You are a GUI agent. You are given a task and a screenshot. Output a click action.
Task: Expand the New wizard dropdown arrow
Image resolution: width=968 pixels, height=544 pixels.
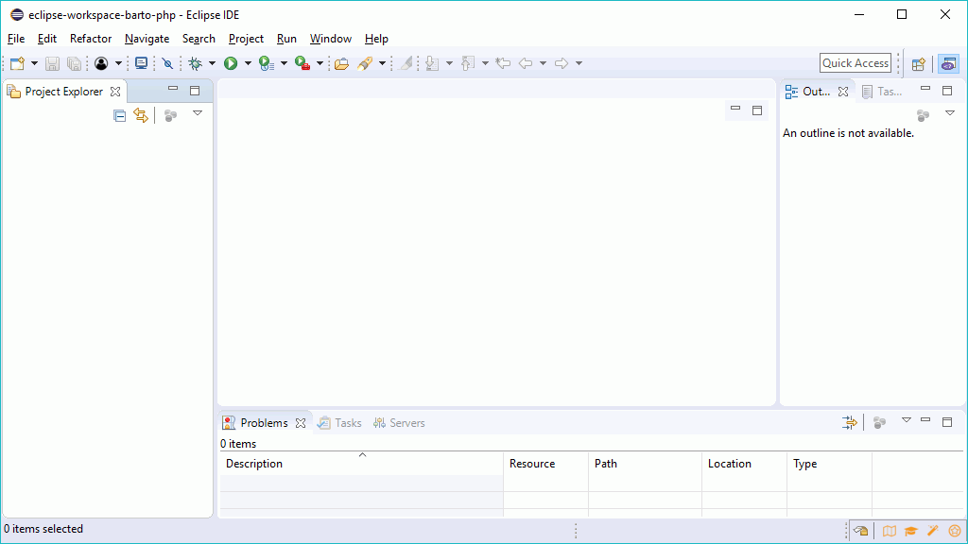34,63
